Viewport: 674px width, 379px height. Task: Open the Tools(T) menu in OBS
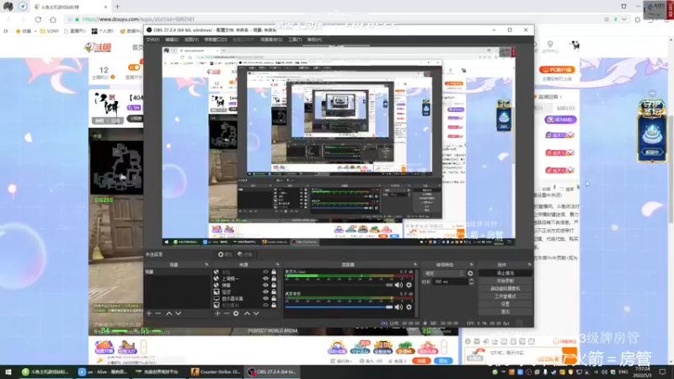(x=295, y=40)
